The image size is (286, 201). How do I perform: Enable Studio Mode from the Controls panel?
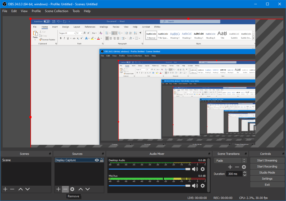tap(267, 173)
